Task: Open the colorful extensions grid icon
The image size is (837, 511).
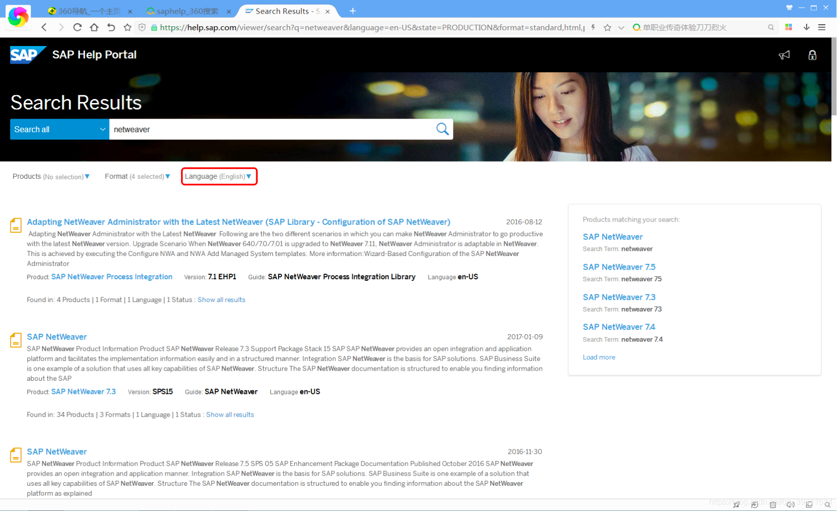Action: point(788,27)
